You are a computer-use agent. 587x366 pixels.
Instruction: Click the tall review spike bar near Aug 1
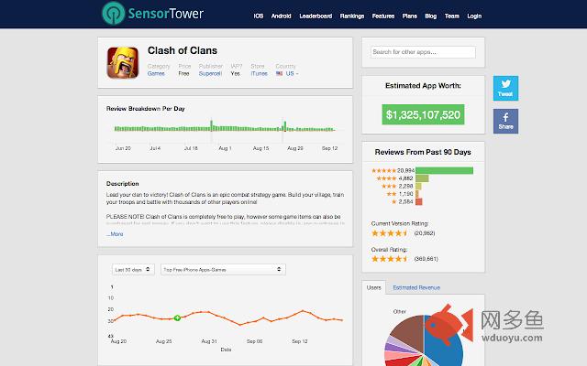click(212, 125)
